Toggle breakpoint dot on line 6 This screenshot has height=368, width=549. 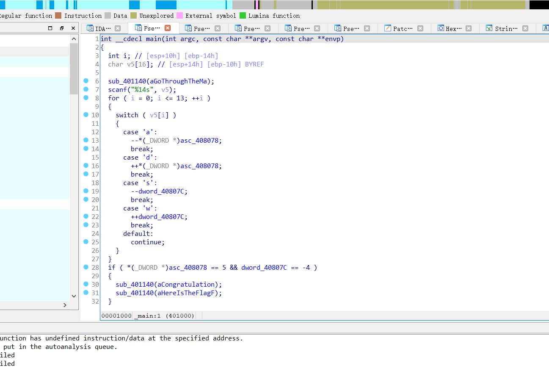tap(86, 81)
